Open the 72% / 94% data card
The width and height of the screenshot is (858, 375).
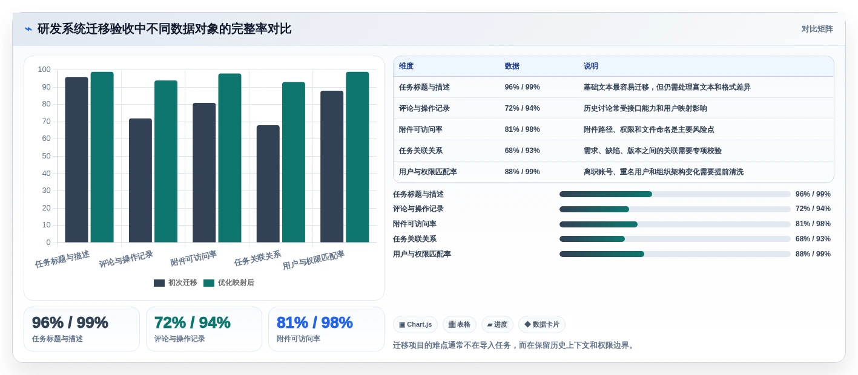click(x=204, y=329)
